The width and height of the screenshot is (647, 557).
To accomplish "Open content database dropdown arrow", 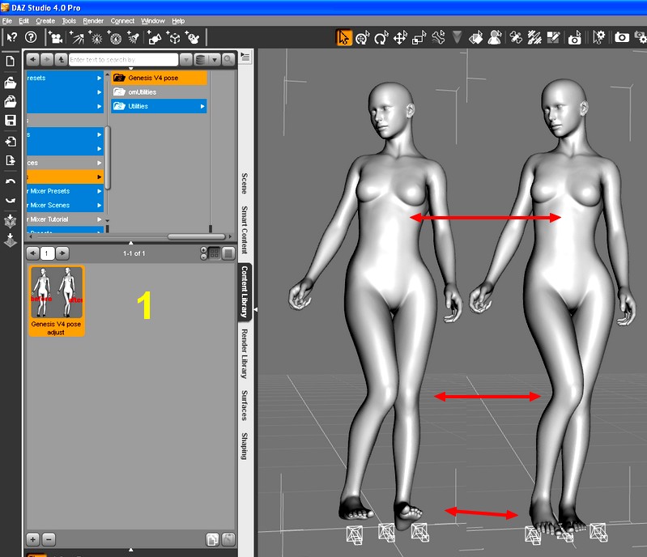I will 215,60.
